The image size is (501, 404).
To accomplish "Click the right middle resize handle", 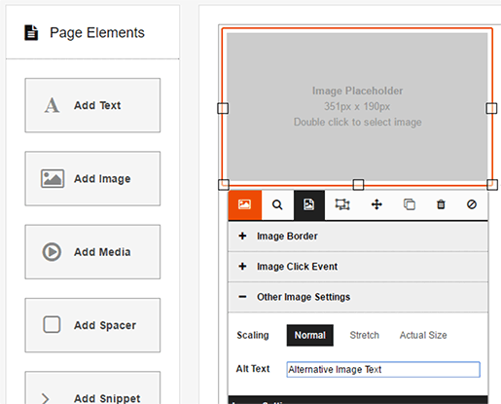I will point(491,108).
